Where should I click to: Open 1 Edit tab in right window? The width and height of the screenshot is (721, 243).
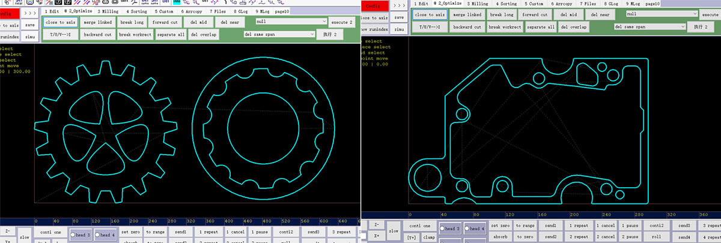(421, 4)
